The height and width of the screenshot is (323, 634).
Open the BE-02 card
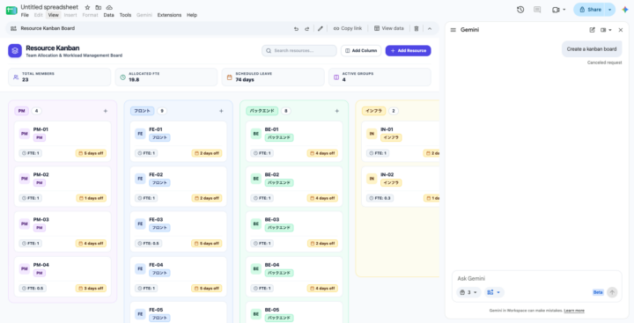pos(294,187)
